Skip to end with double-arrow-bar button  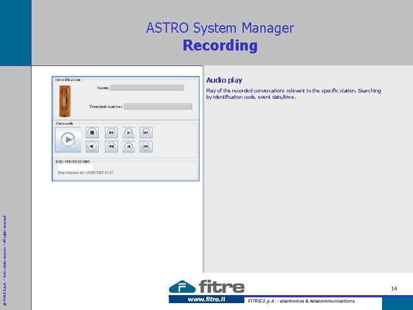pos(146,133)
